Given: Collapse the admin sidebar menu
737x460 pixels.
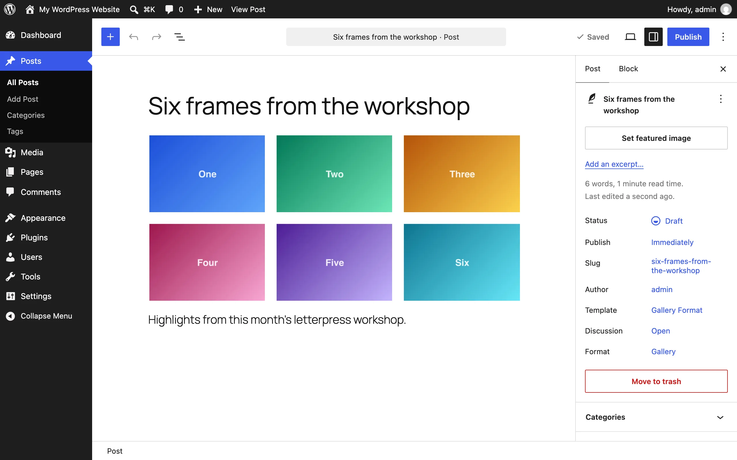Looking at the screenshot, I should 46,316.
